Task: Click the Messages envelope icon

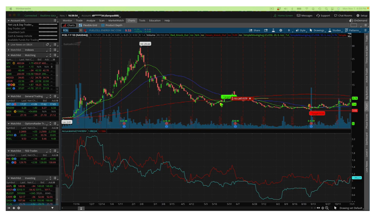Action: click(298, 15)
